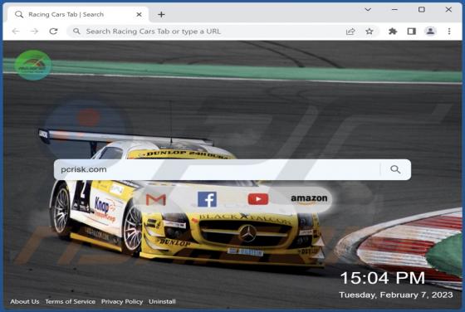Open a new tab with plus button

161,14
